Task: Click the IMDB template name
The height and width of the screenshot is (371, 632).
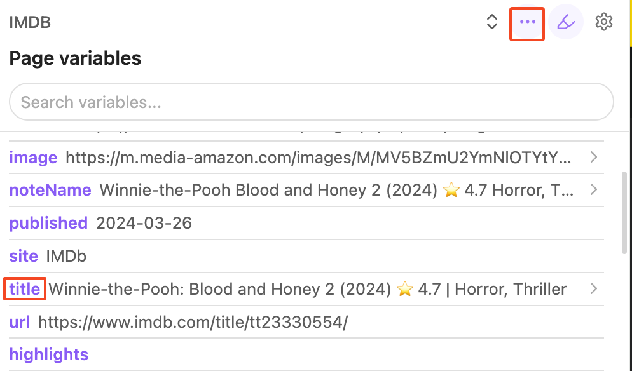Action: 30,23
